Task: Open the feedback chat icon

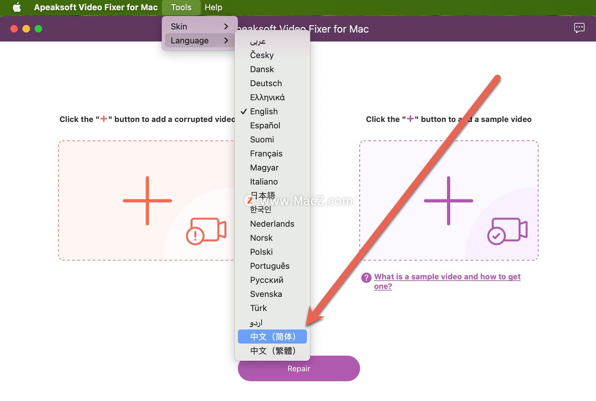Action: (579, 28)
